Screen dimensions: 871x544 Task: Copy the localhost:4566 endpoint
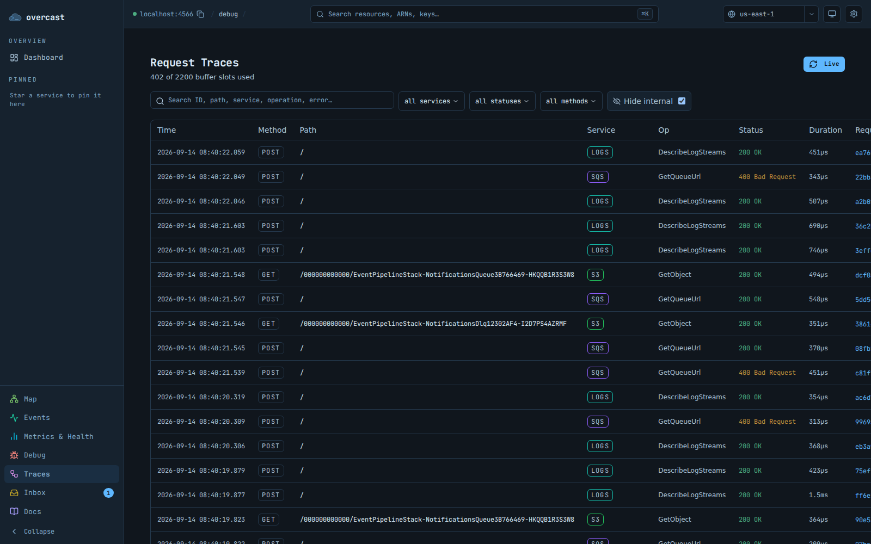[x=200, y=14]
